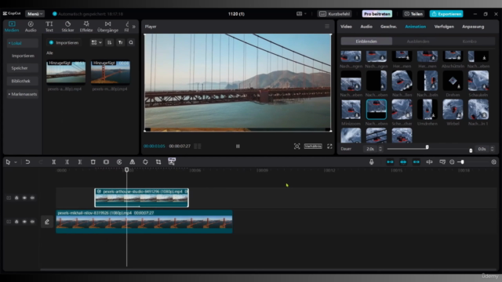Click the Verhältnis ratio button in player
This screenshot has height=282, width=502.
pyautogui.click(x=313, y=146)
